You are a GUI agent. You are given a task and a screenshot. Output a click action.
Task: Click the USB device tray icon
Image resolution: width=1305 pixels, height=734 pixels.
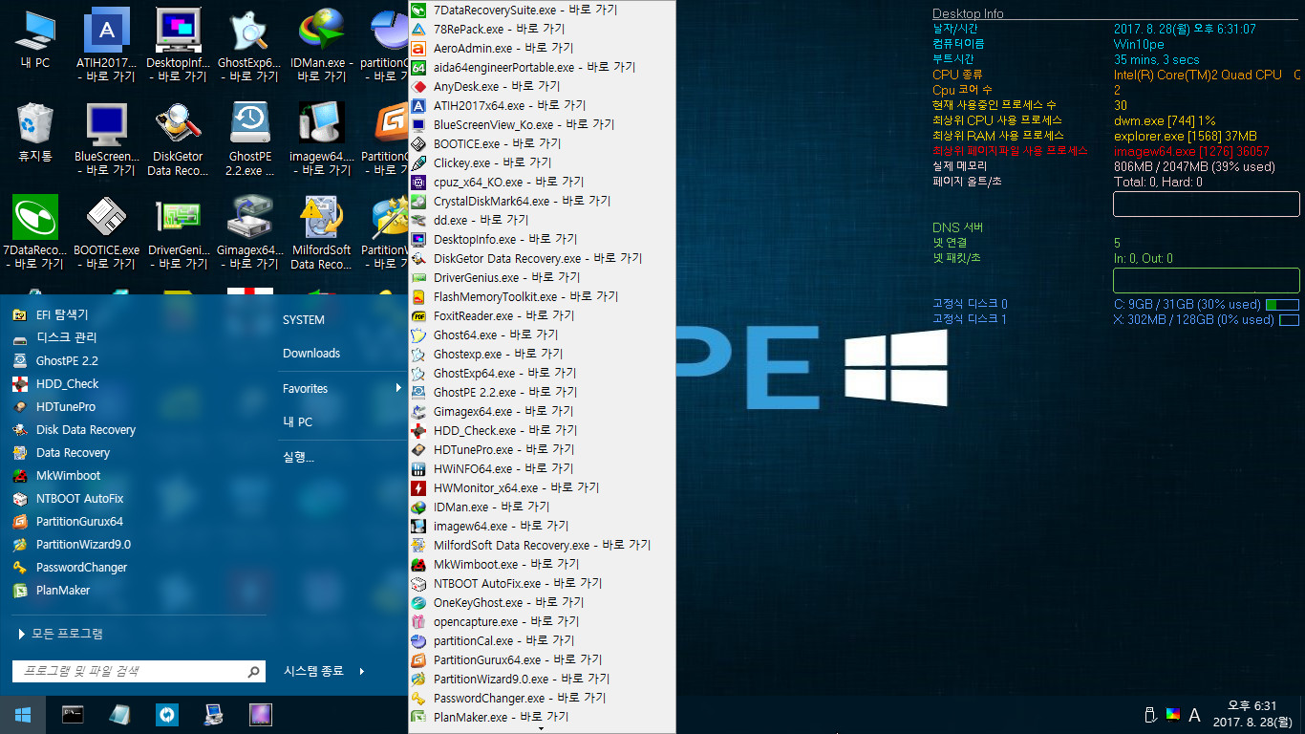1150,715
